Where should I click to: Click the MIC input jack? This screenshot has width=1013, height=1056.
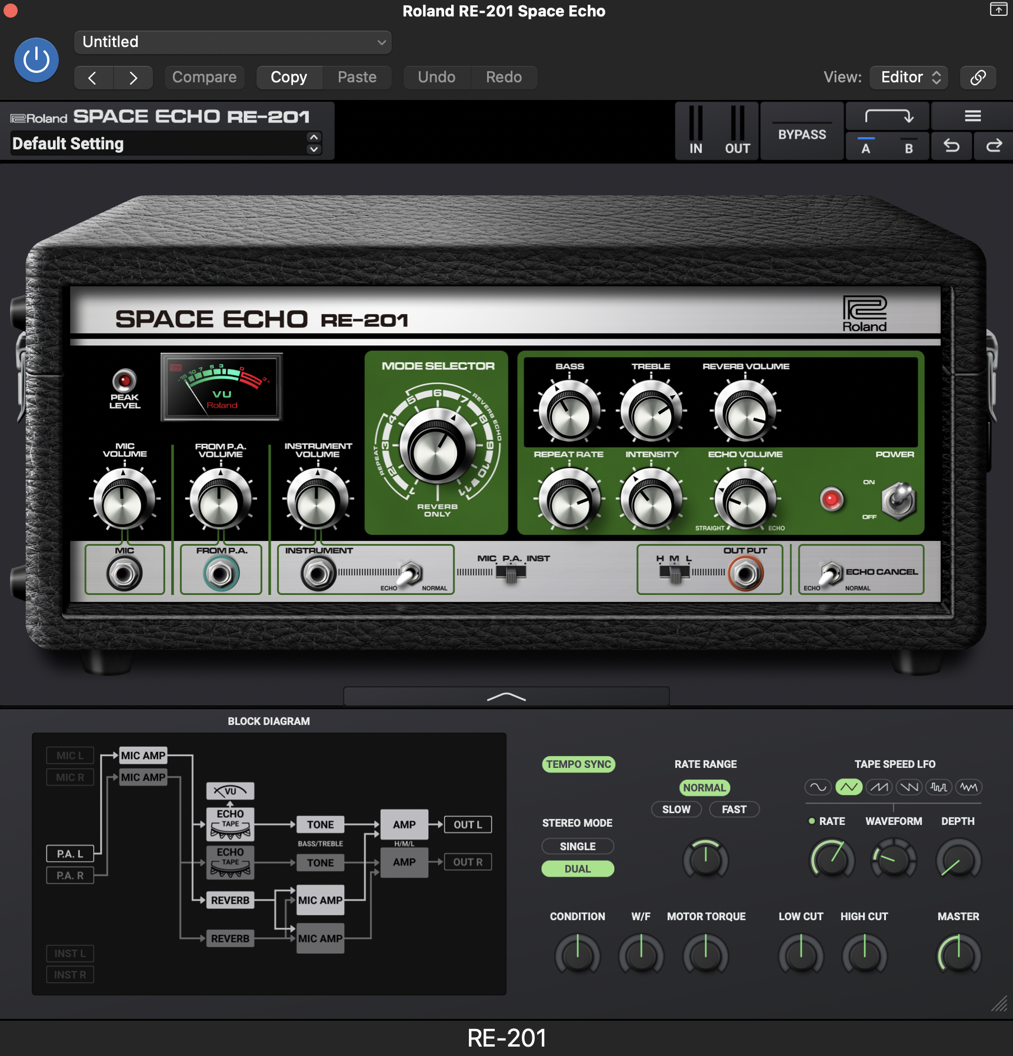124,573
